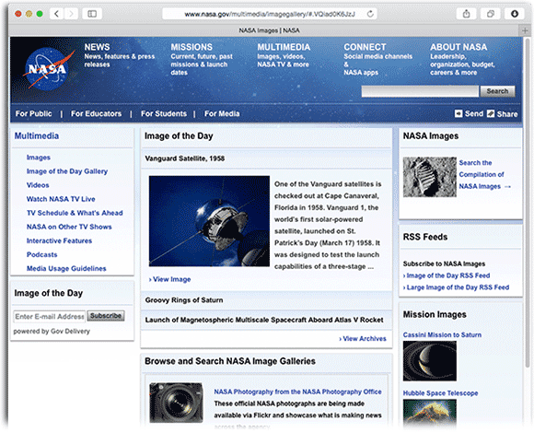Viewport: 534px width, 433px height.
Task: Open Podcasts in the Multimedia sidebar
Action: click(x=41, y=254)
